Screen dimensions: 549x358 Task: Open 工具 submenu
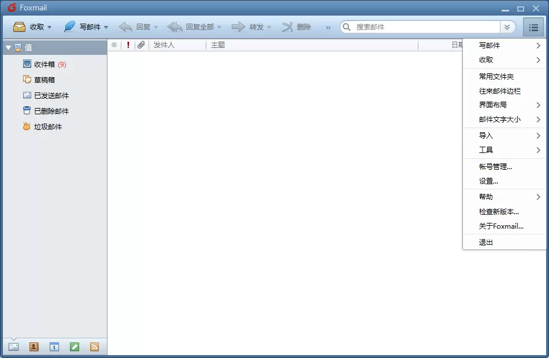pyautogui.click(x=504, y=150)
